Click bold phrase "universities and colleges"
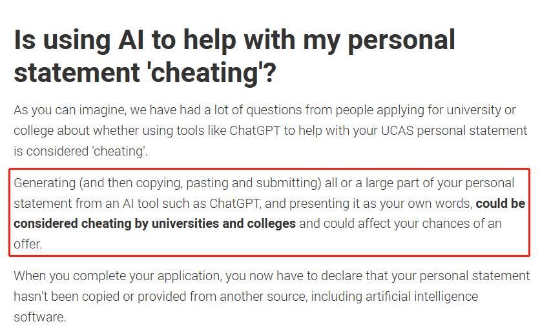 coord(218,224)
